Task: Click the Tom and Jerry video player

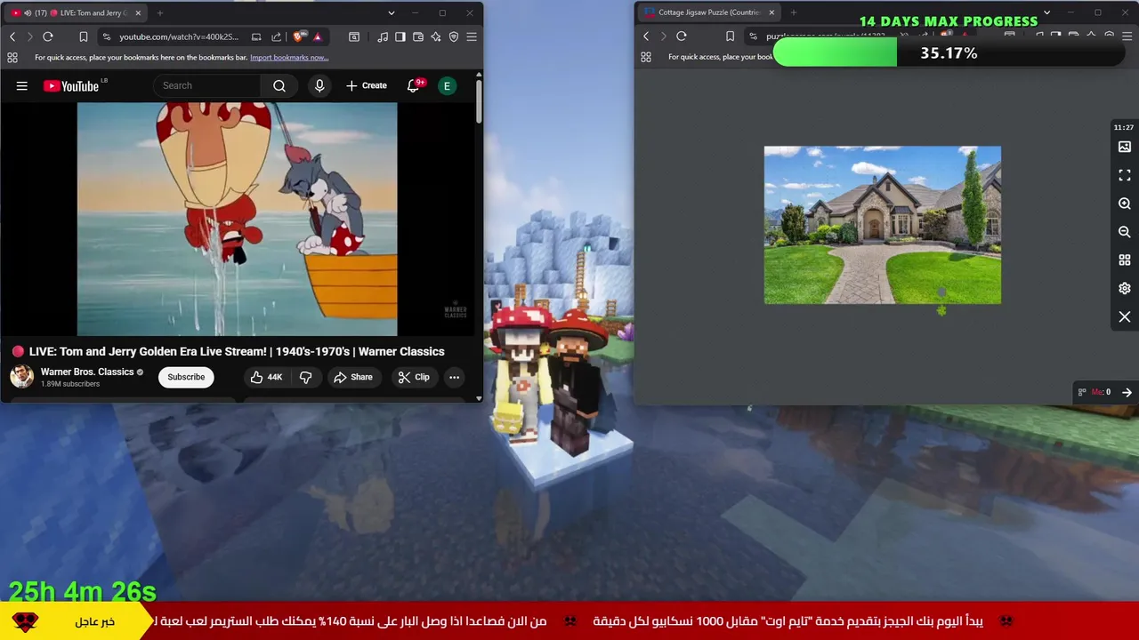Action: (237, 219)
